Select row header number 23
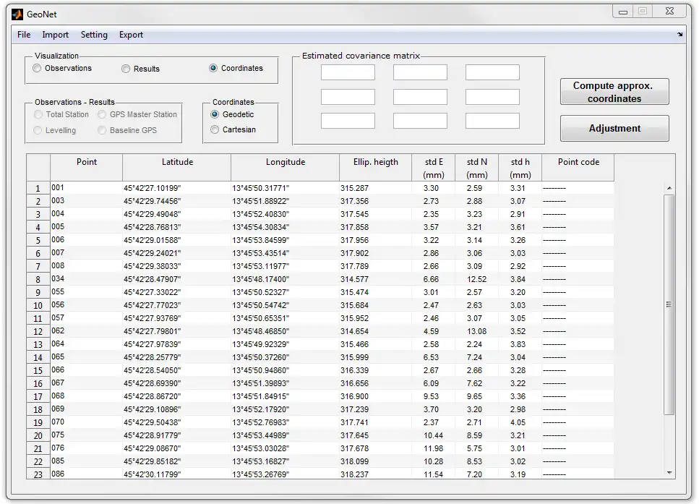Screen dimensions: 699x504 [38, 474]
